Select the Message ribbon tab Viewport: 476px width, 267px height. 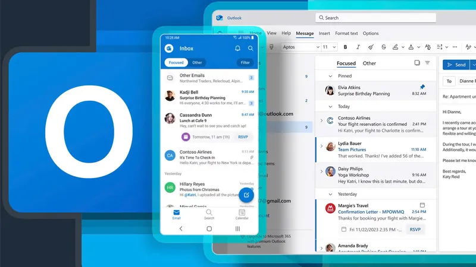tap(305, 33)
